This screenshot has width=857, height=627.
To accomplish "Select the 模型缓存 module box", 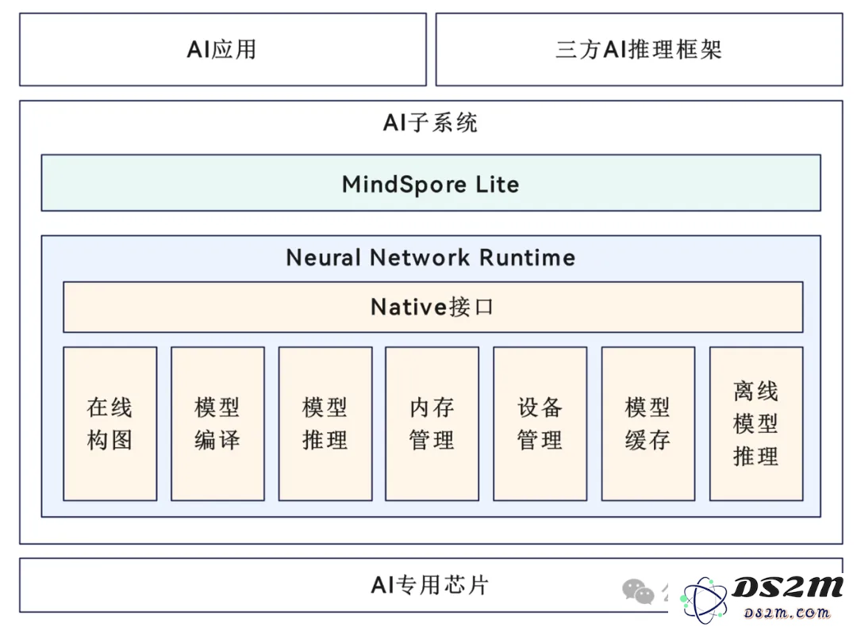I will click(648, 424).
